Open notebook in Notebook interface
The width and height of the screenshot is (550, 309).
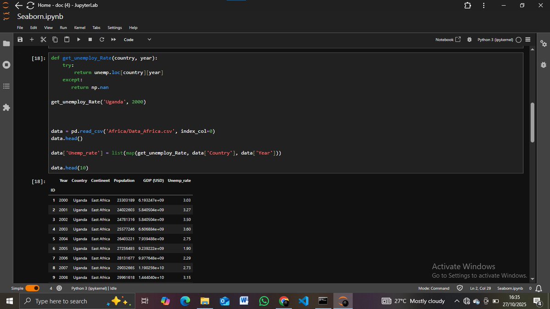(448, 39)
